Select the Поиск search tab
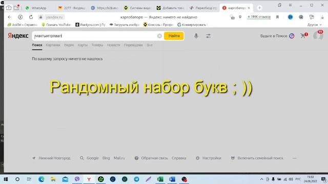The image size is (328, 184). click(x=37, y=45)
